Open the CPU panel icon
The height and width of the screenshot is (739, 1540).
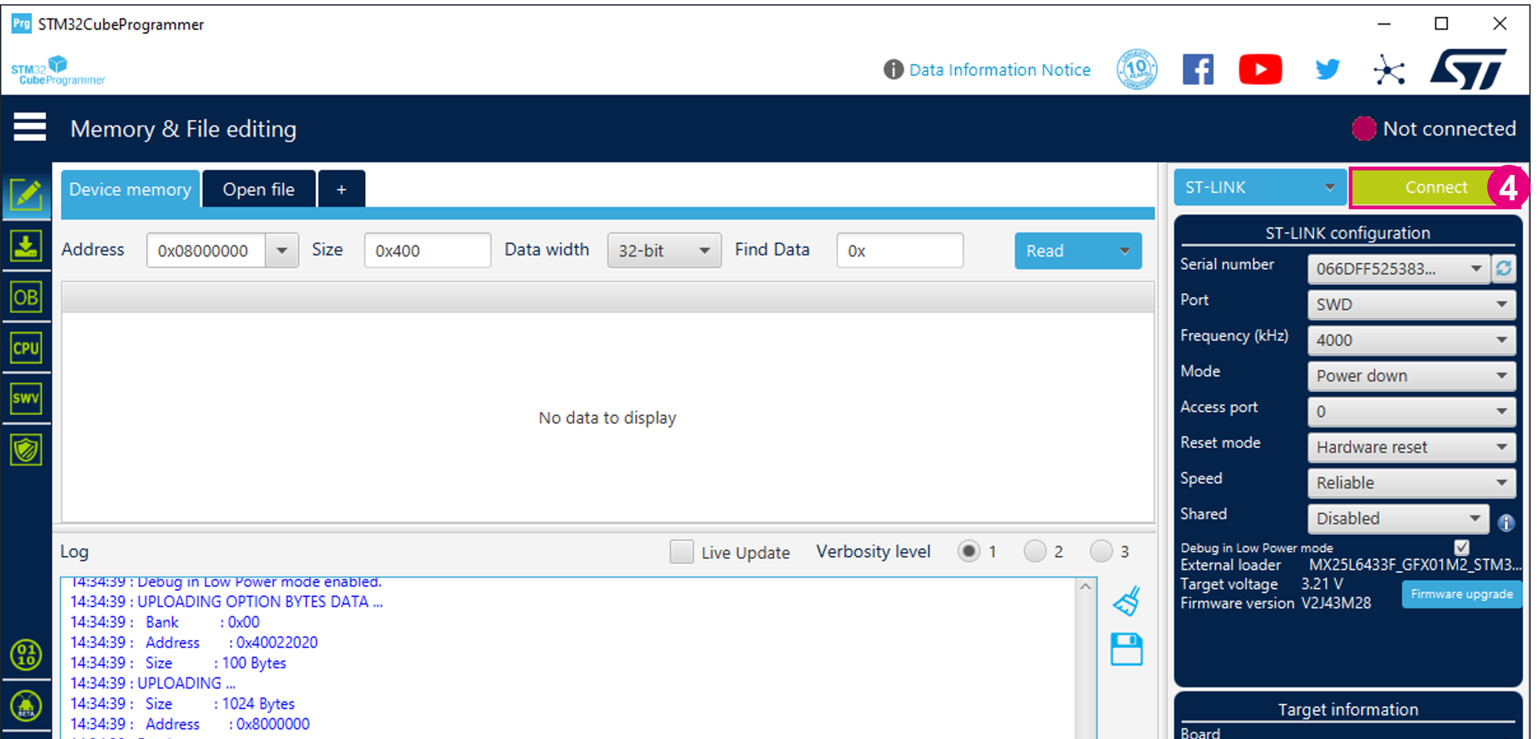point(26,348)
